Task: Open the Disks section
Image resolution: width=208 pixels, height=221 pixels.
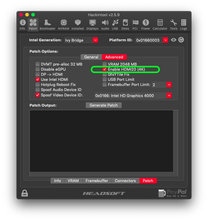Action: pos(125,25)
